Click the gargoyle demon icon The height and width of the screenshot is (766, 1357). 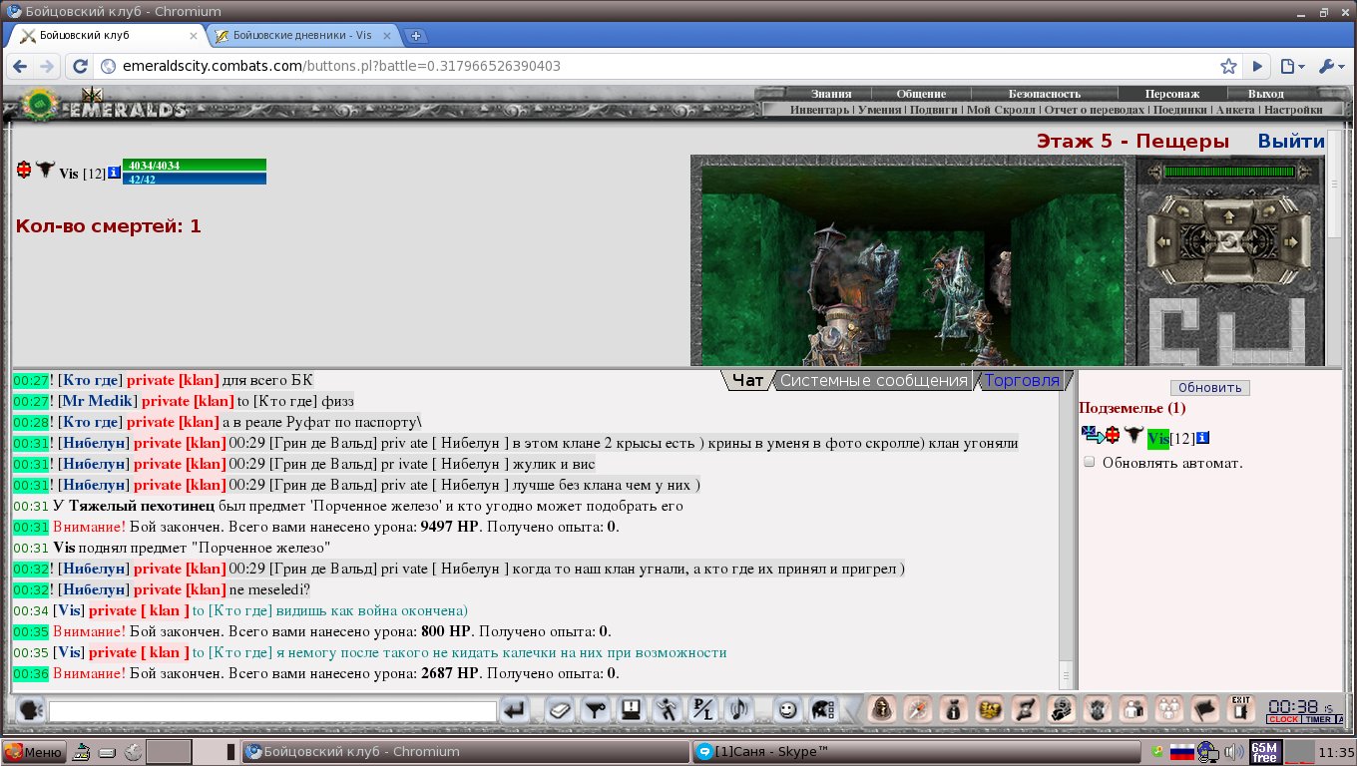[x=1098, y=710]
